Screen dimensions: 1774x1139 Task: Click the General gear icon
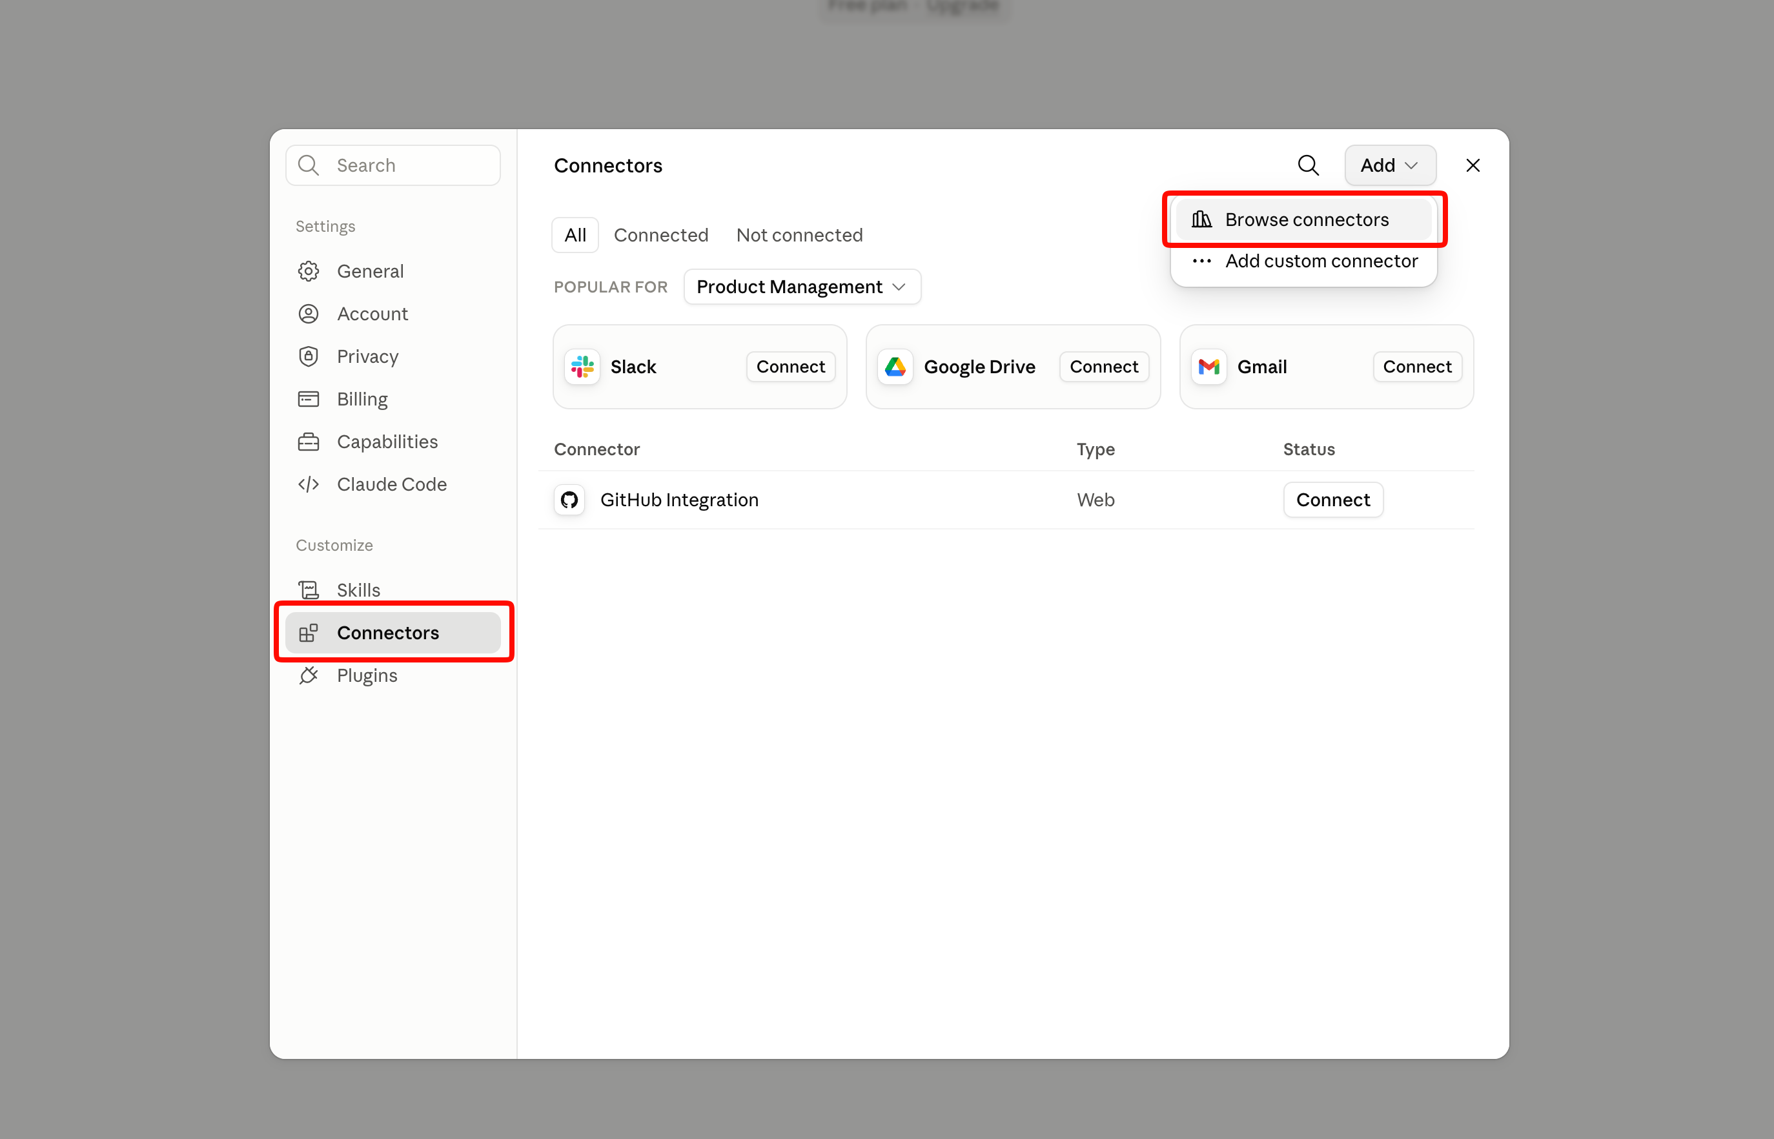click(309, 271)
